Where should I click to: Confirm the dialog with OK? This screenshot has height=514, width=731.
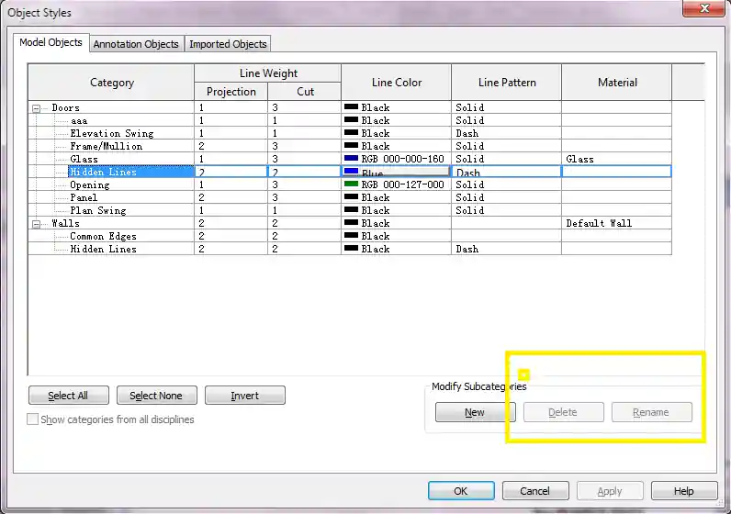[x=461, y=491]
